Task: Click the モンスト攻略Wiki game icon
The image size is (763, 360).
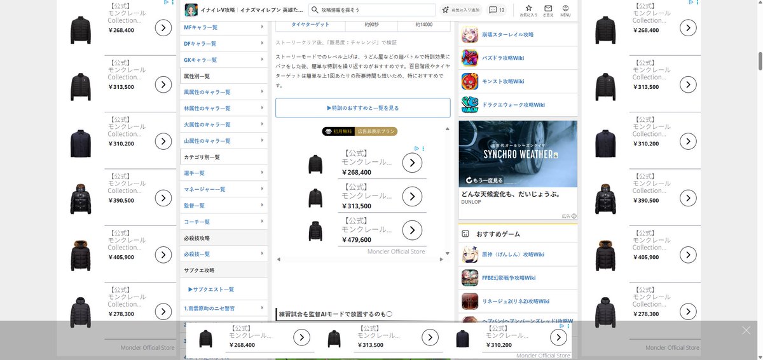Action: pos(470,81)
